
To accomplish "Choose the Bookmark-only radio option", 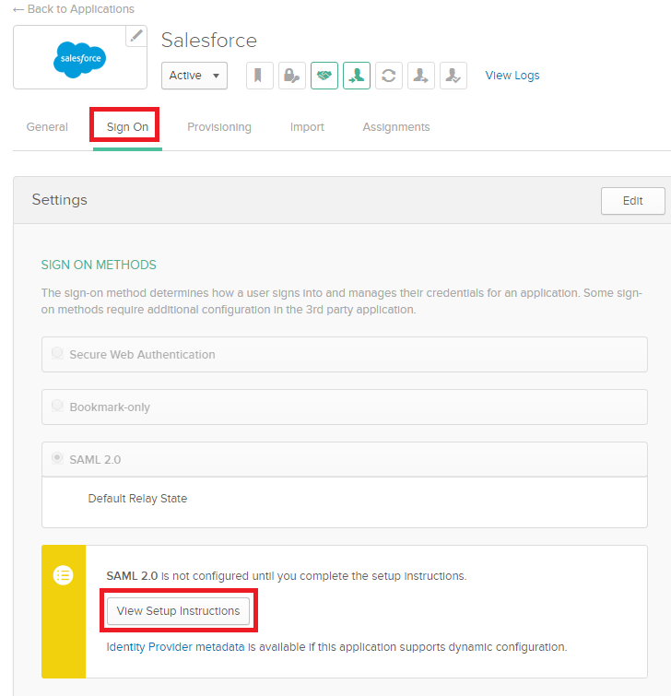I will pyautogui.click(x=57, y=407).
